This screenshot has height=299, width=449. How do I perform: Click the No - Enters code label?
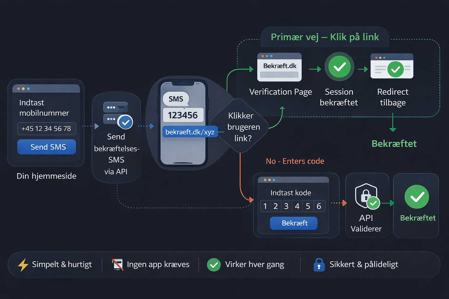click(295, 161)
